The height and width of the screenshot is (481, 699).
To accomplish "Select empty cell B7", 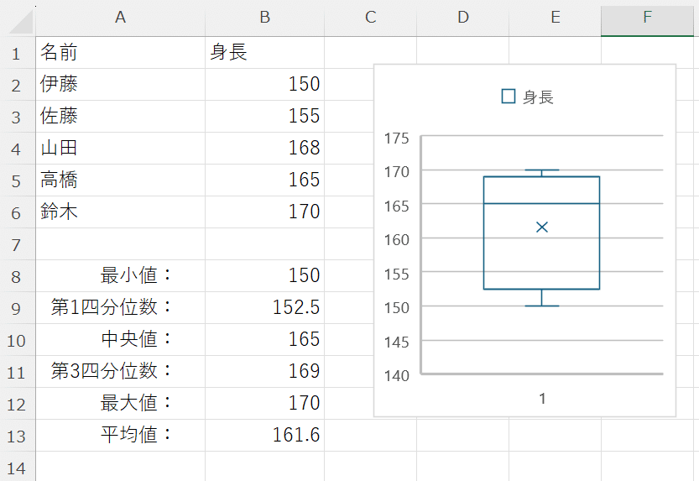I will pos(265,244).
